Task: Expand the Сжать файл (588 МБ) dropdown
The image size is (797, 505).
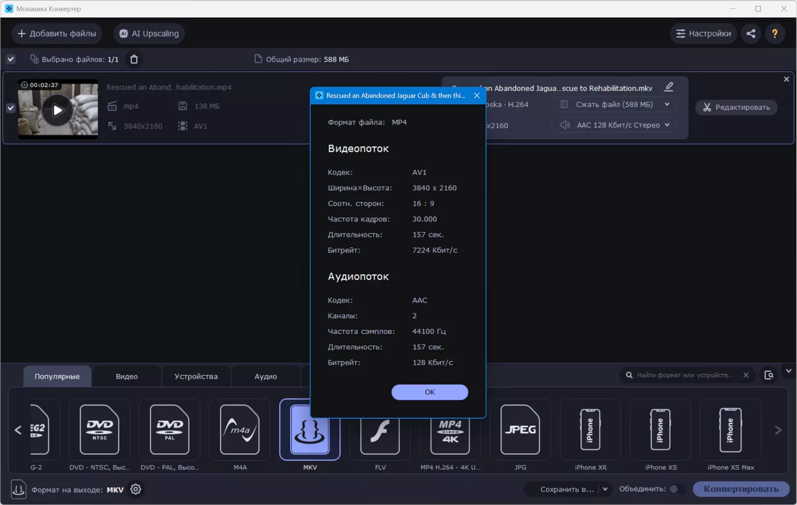Action: pos(614,104)
